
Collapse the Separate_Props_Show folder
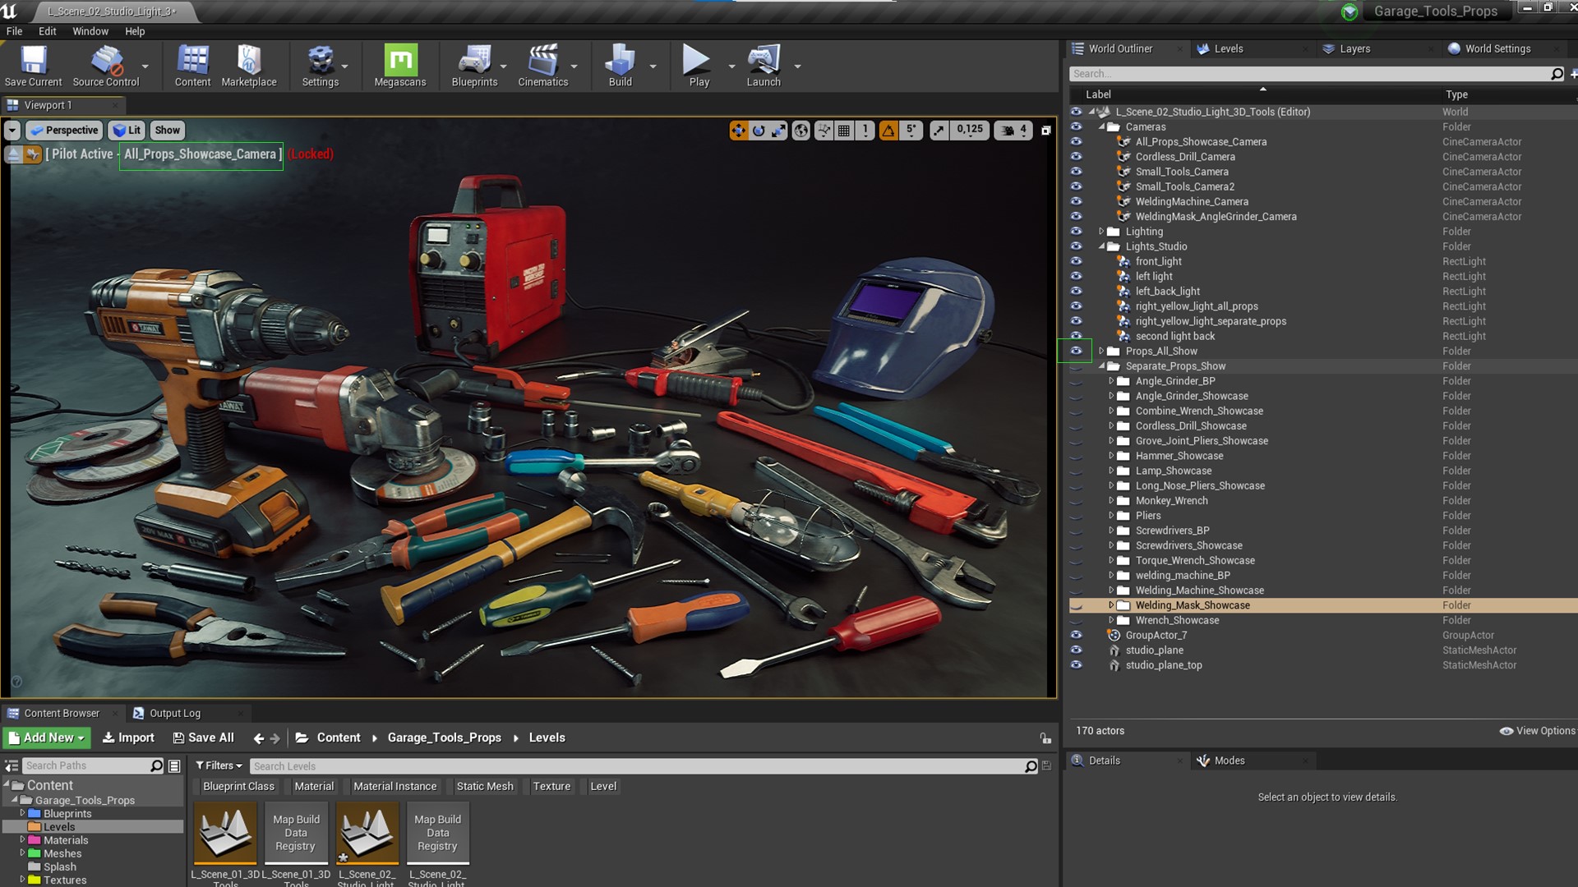(x=1101, y=366)
